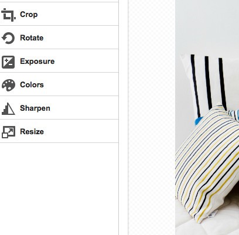Select the Crop tool icon

[x=8, y=15]
